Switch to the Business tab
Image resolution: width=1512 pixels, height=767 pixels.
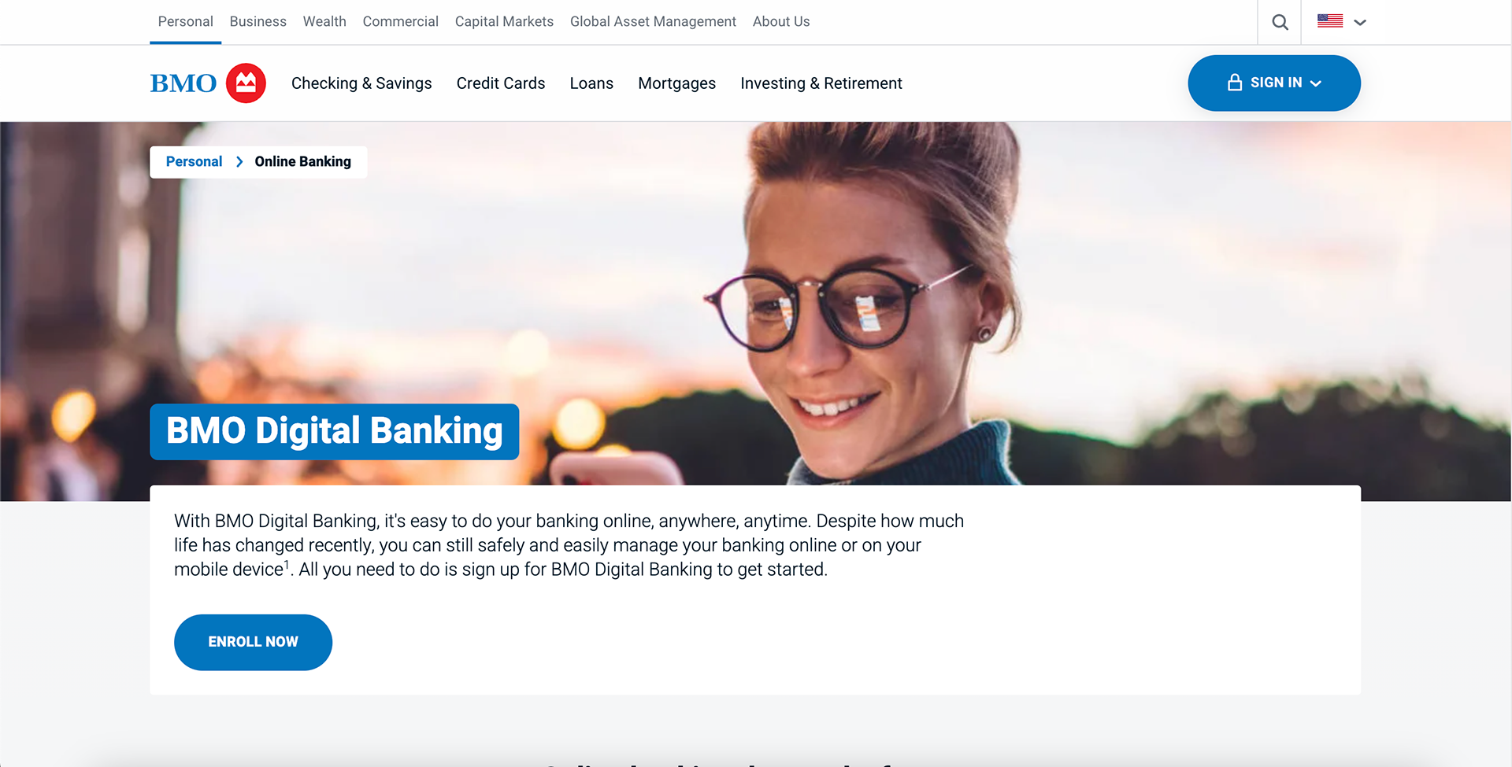point(258,22)
